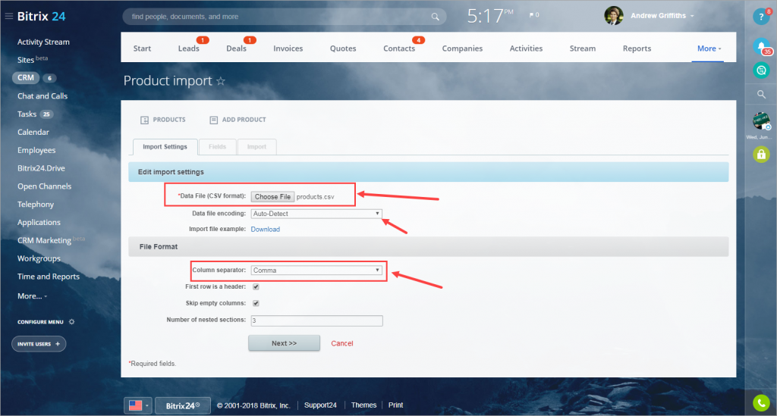Click the Bitrix24 footer button

tap(183, 405)
